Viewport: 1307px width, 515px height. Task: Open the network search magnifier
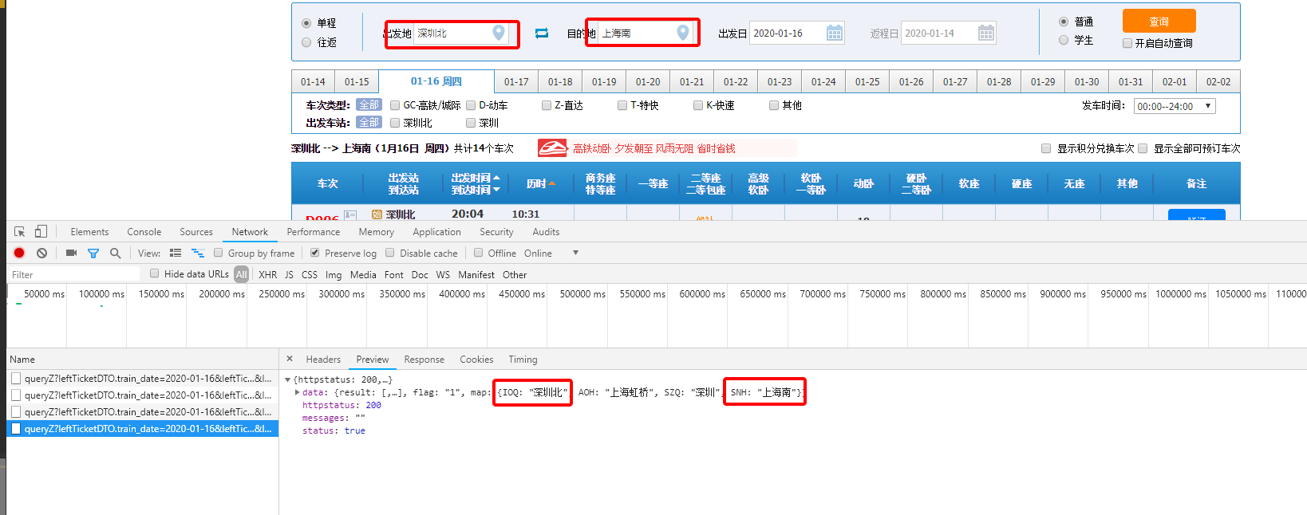coord(115,253)
